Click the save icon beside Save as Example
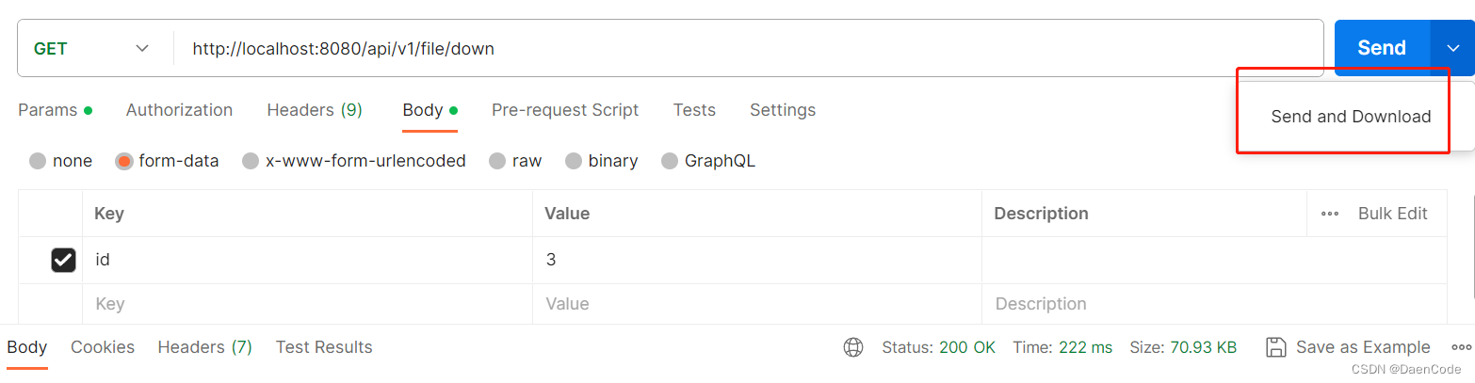Screen dimensions: 1475x383 point(1275,347)
